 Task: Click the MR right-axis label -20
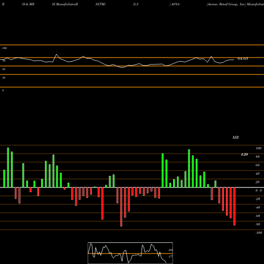click(x=258, y=199)
